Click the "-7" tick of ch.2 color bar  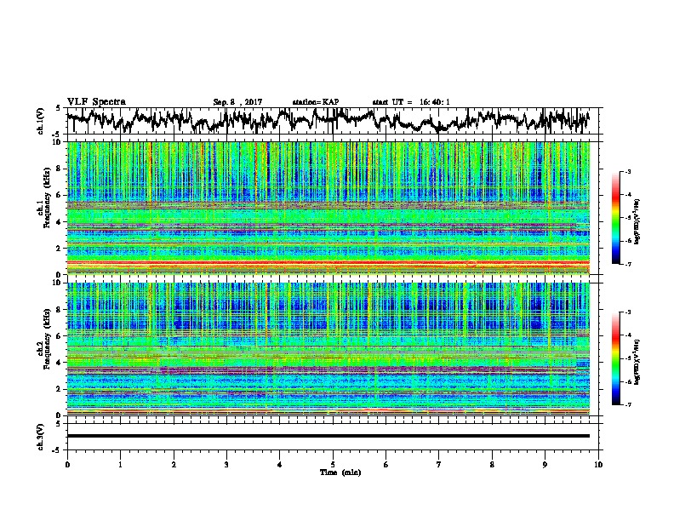click(628, 404)
